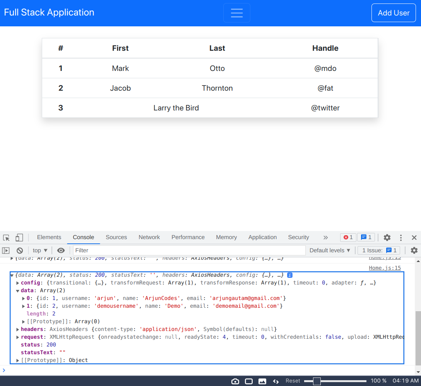Open the navbar hamburger menu

click(x=236, y=13)
